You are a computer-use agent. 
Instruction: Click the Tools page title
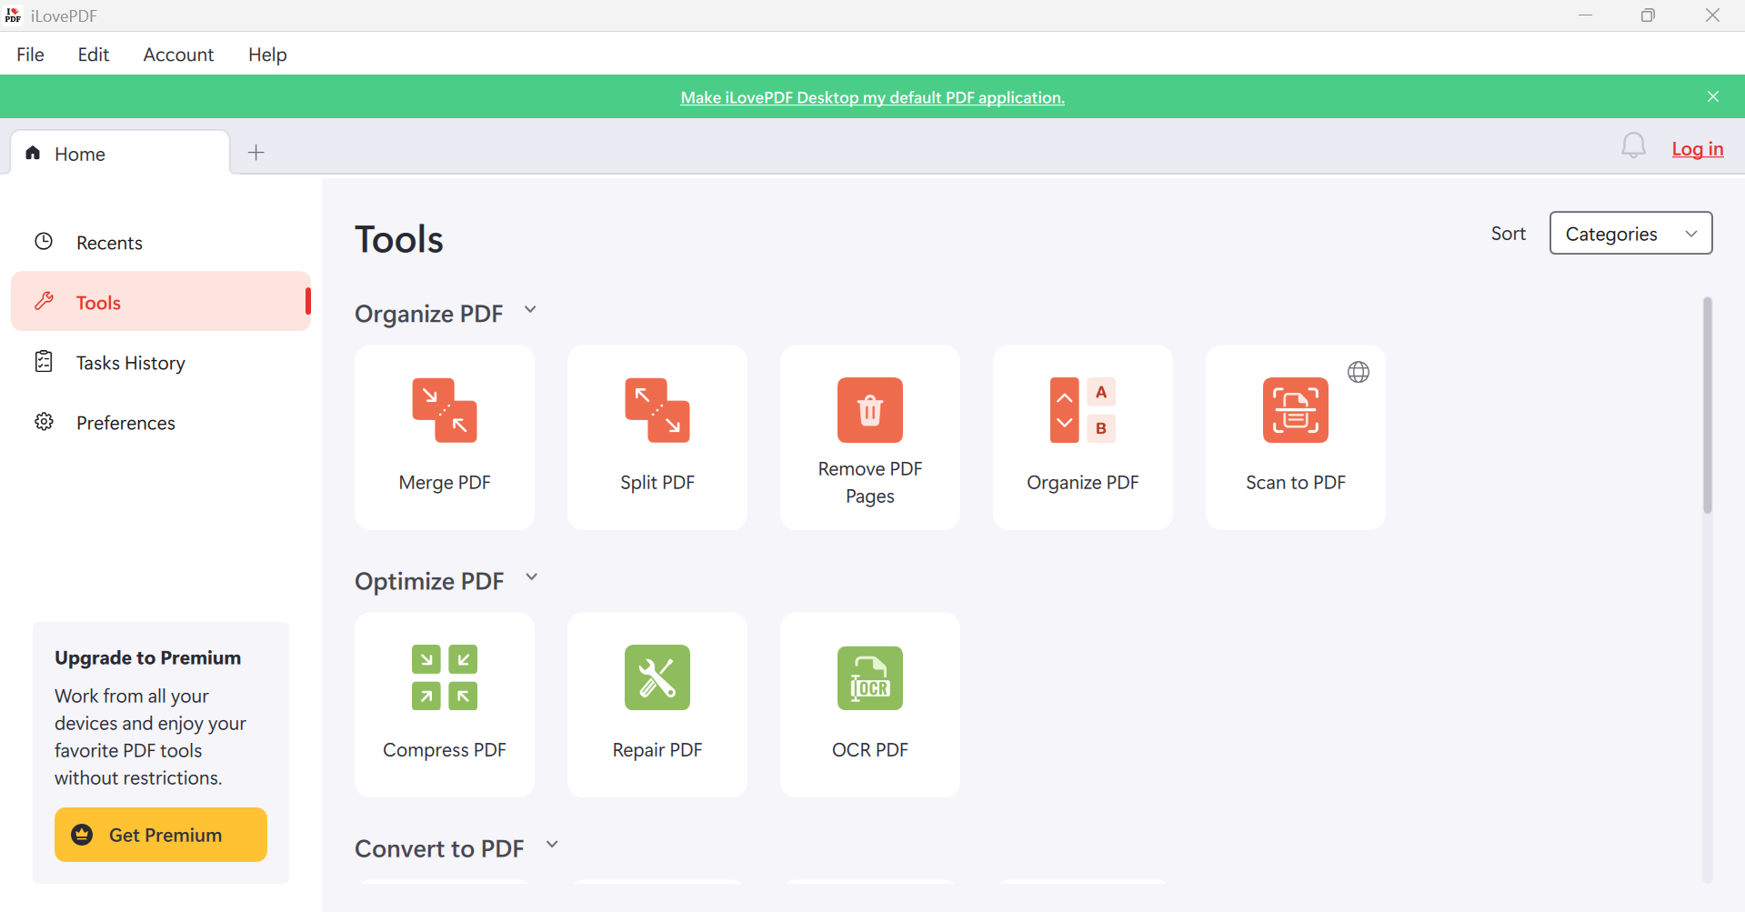(399, 240)
